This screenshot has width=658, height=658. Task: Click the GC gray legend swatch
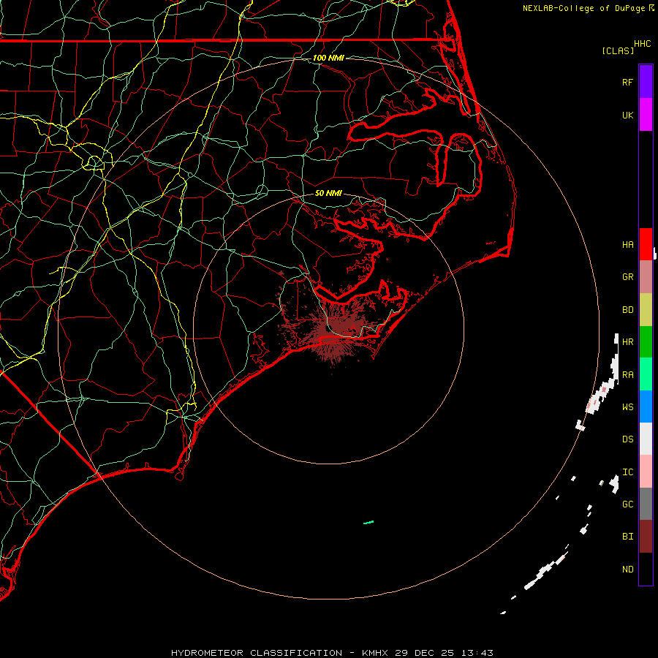click(646, 504)
